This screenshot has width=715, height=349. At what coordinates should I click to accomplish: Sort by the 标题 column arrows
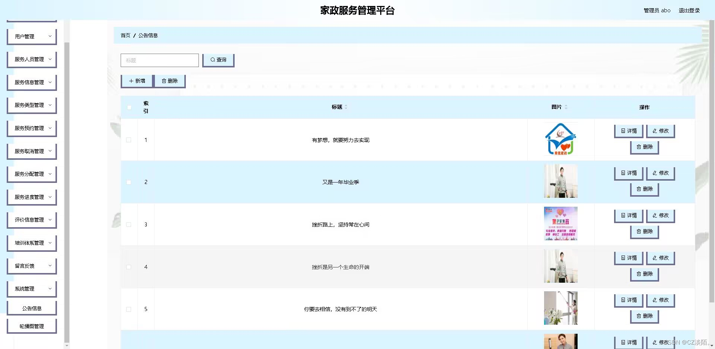[346, 107]
